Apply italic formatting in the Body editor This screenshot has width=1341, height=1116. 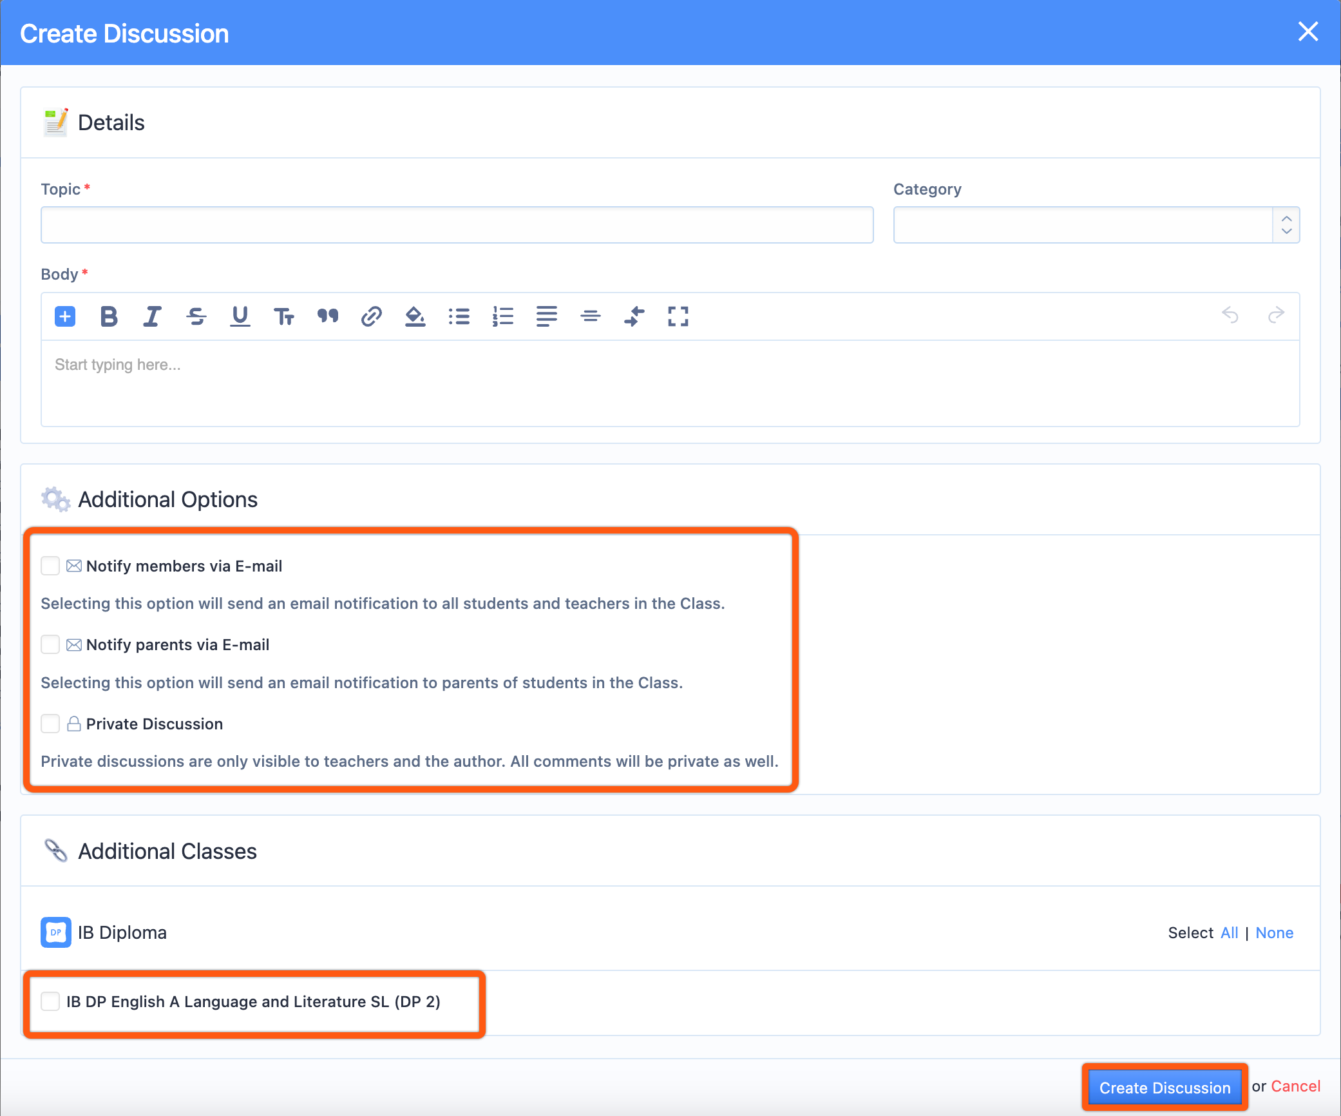[152, 316]
